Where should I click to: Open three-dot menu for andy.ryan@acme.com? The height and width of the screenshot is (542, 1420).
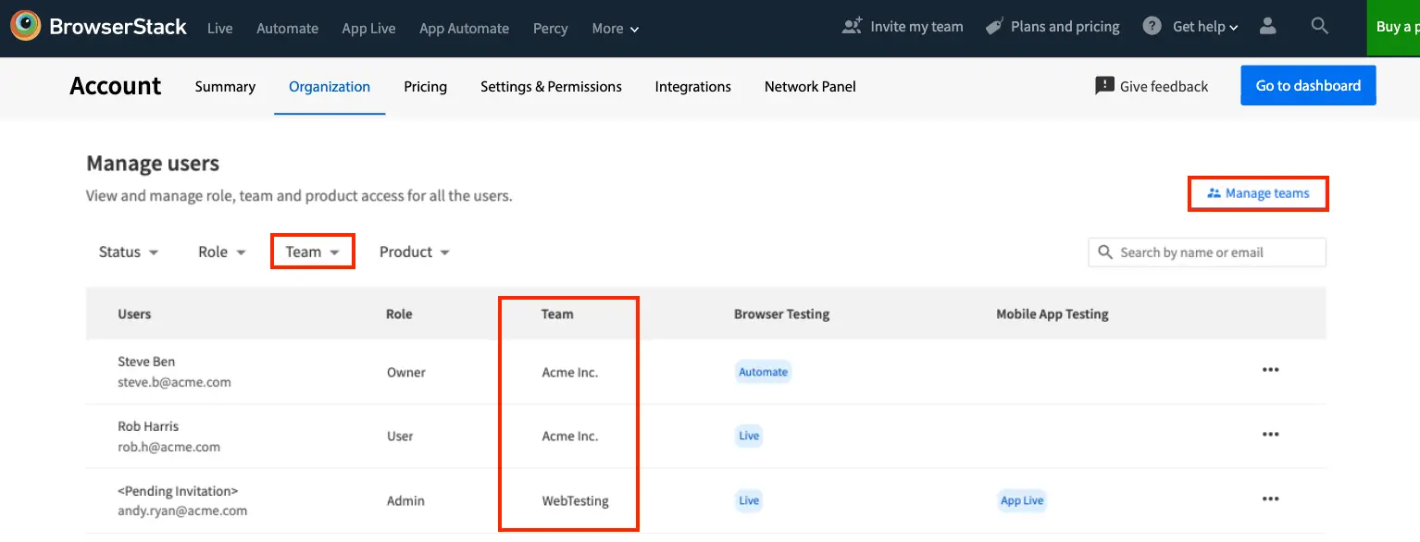click(1270, 499)
